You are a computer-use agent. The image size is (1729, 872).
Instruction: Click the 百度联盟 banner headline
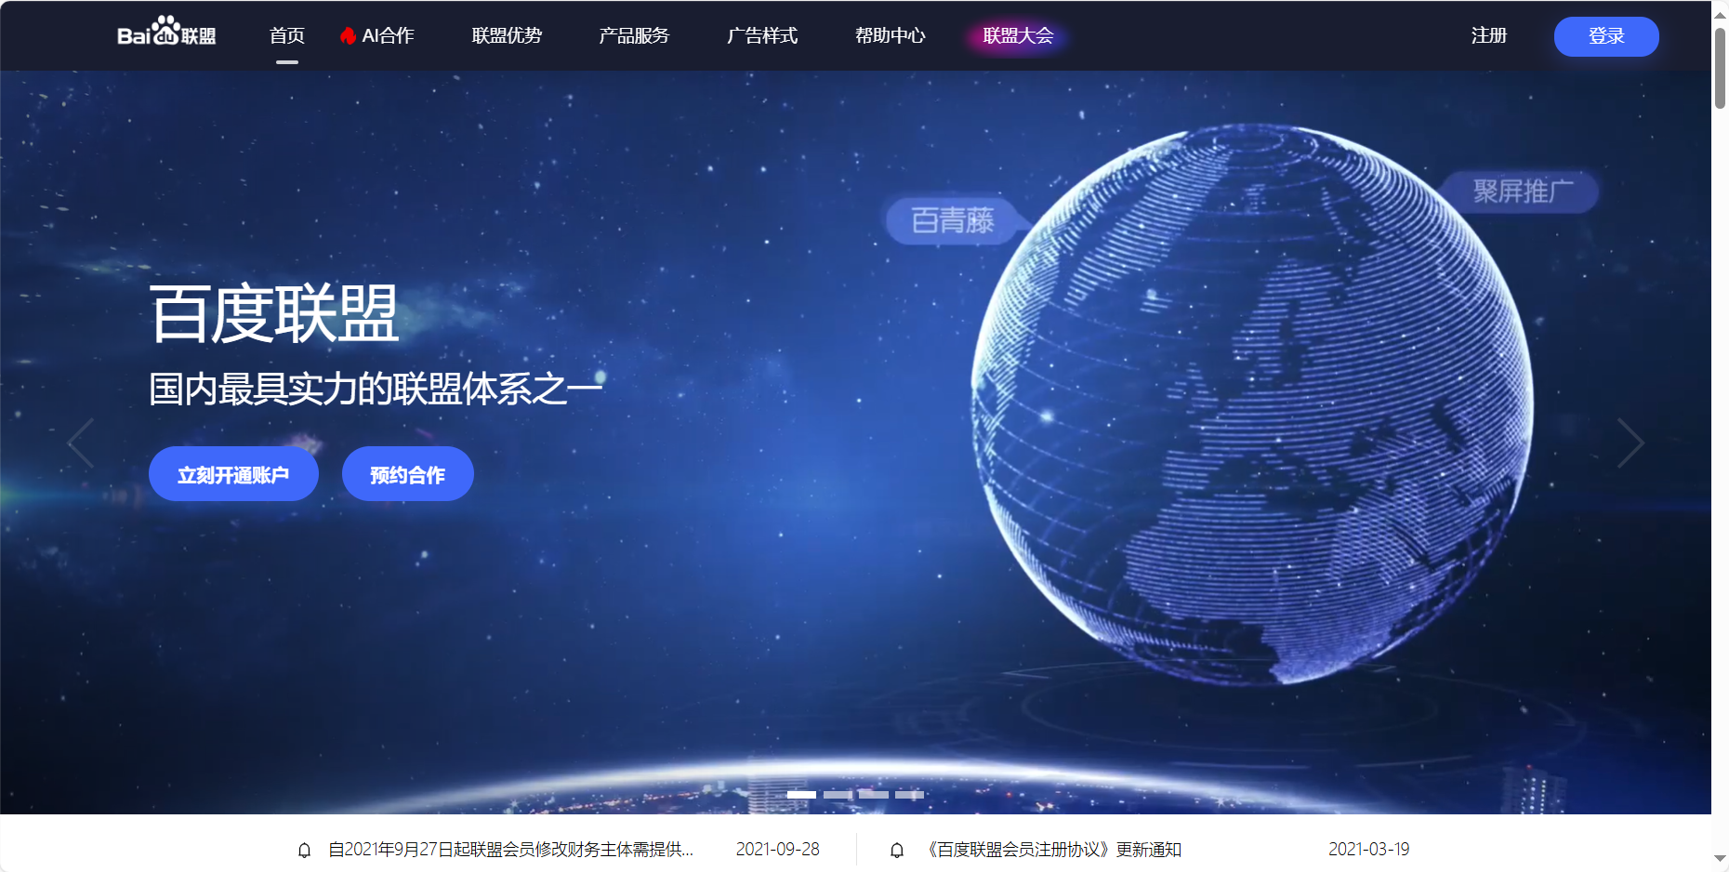(274, 313)
